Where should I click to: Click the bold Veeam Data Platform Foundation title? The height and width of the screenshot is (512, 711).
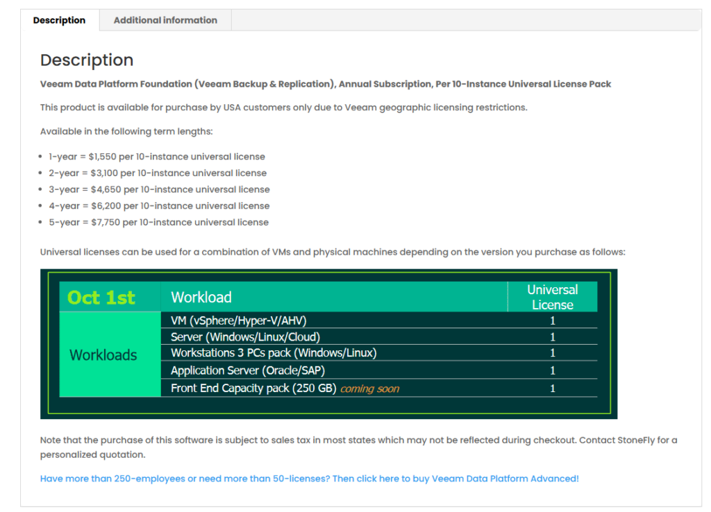coord(325,84)
